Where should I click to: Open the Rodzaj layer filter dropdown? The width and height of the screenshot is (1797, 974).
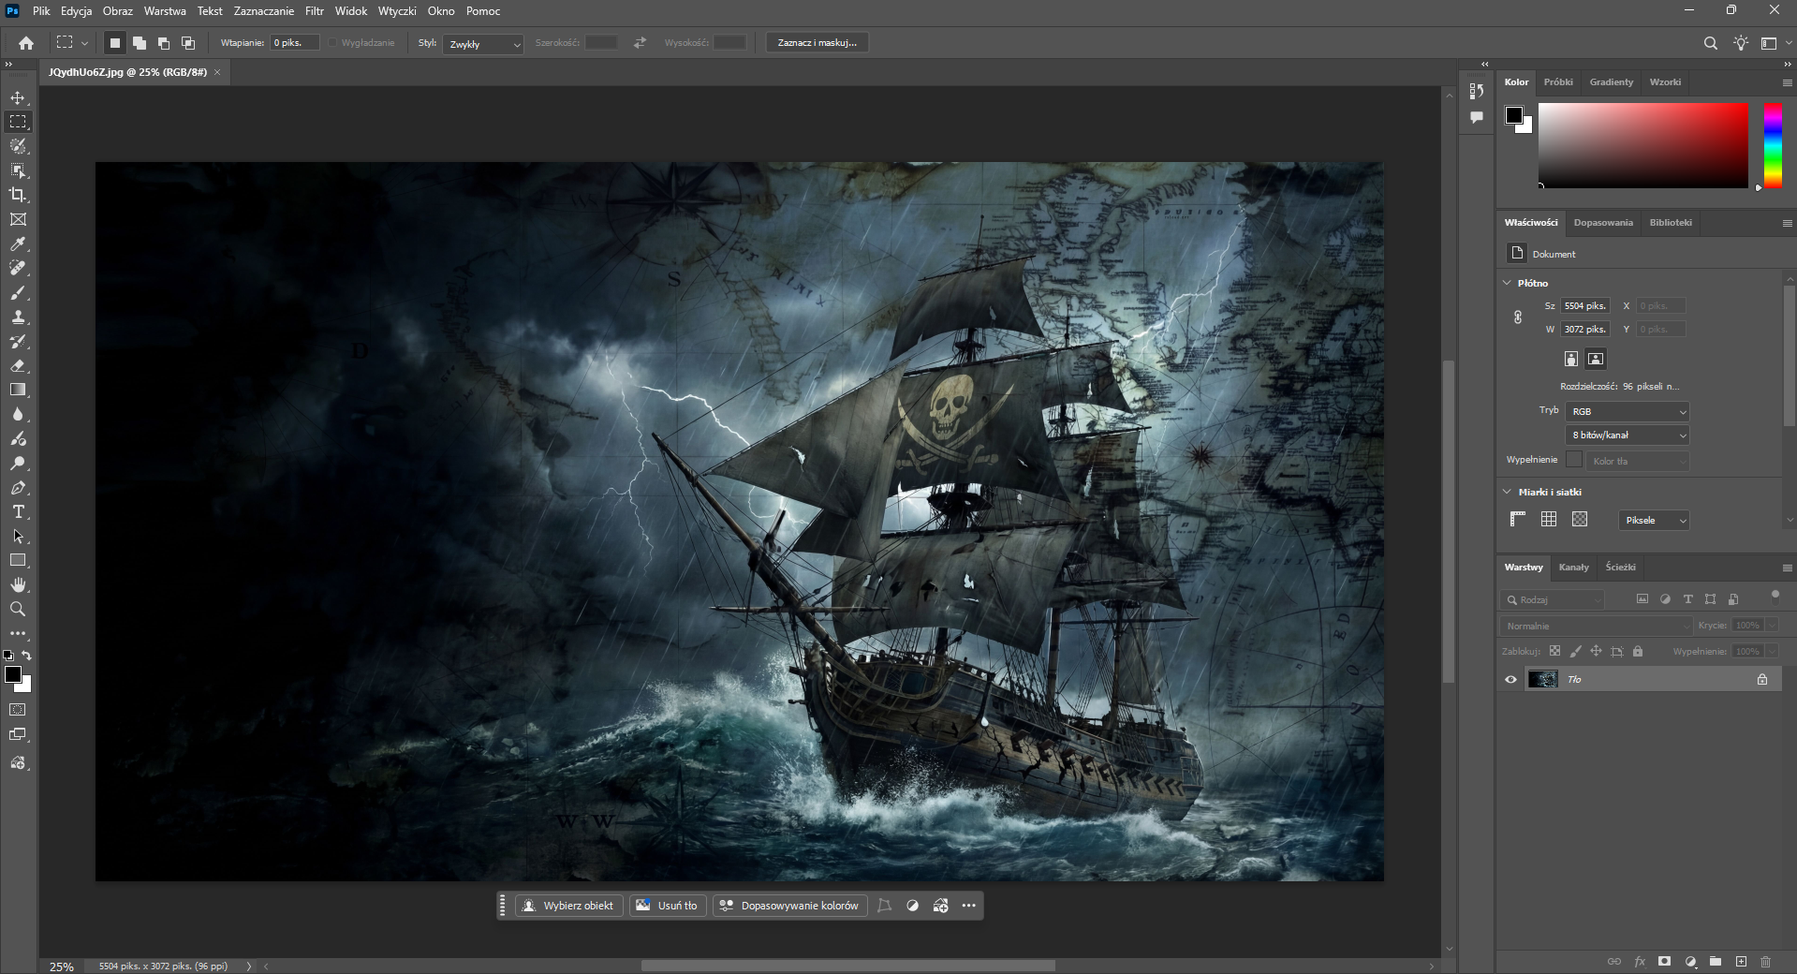(x=1553, y=599)
